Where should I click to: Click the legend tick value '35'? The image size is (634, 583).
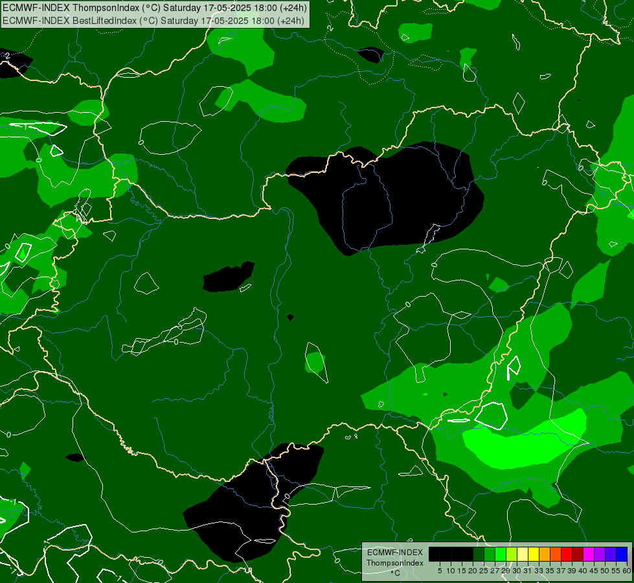pos(550,571)
